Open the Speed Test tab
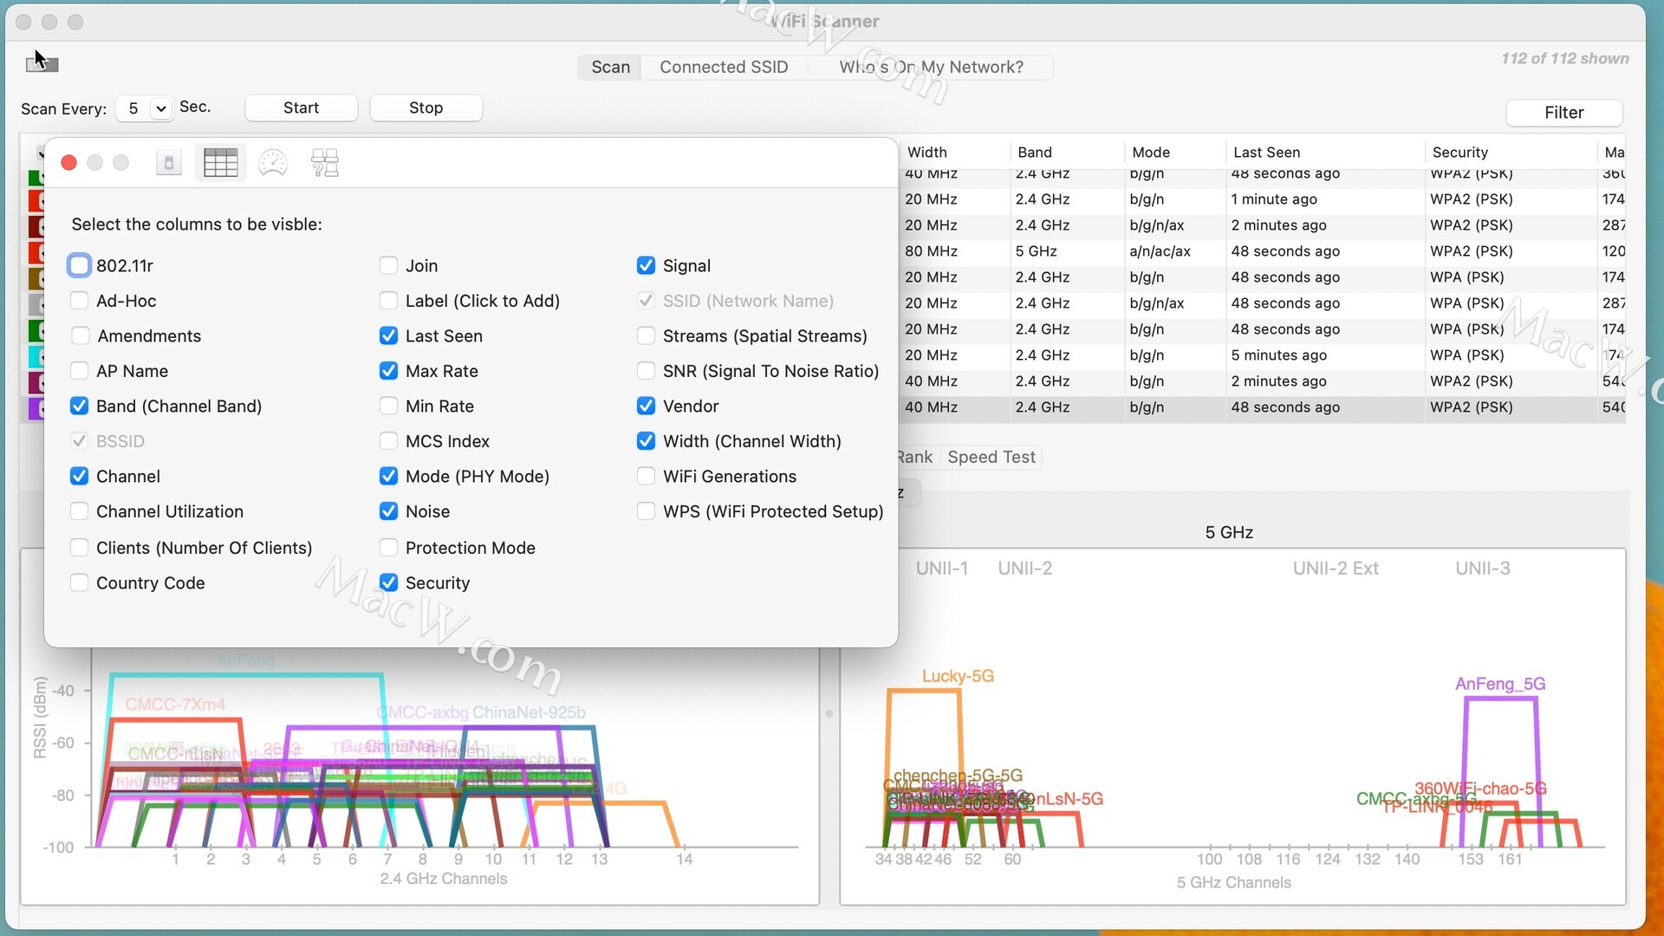This screenshot has width=1664, height=936. (x=991, y=457)
